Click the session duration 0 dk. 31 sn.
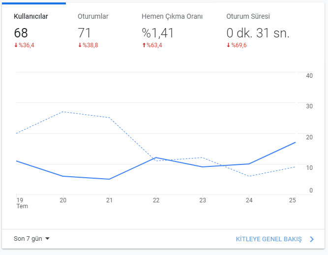 point(258,33)
